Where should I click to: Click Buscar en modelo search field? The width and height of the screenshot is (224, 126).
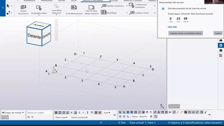(40, 113)
